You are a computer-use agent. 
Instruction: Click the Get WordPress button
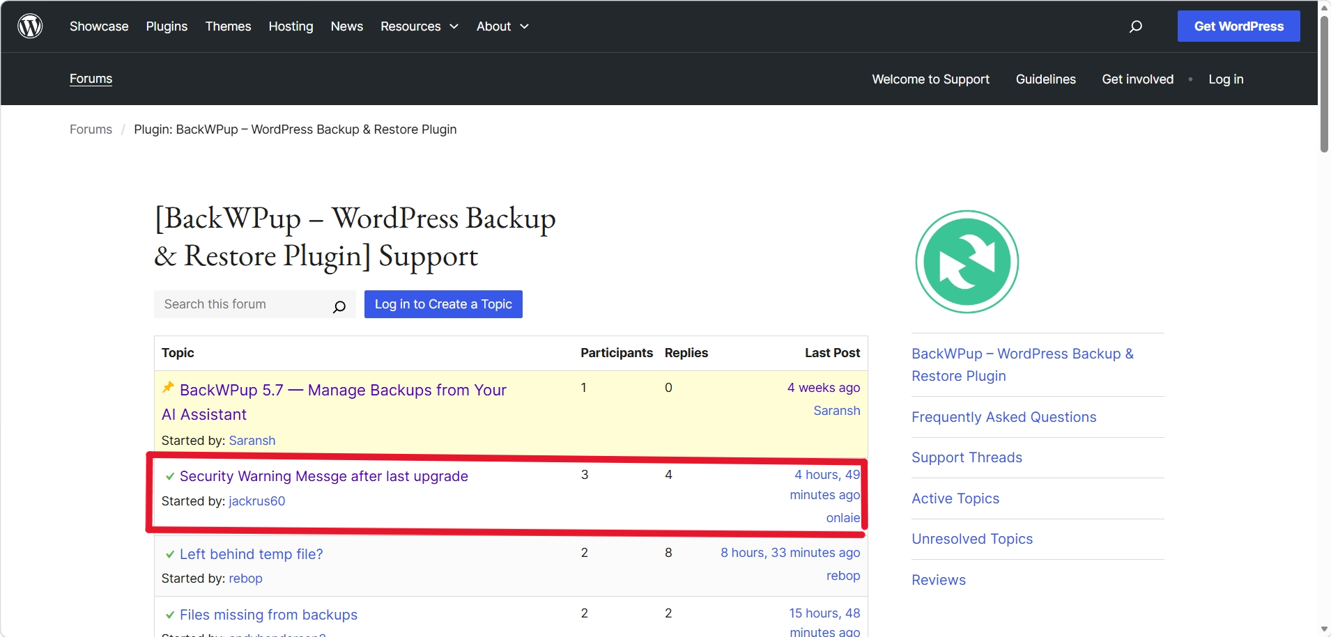click(x=1238, y=26)
